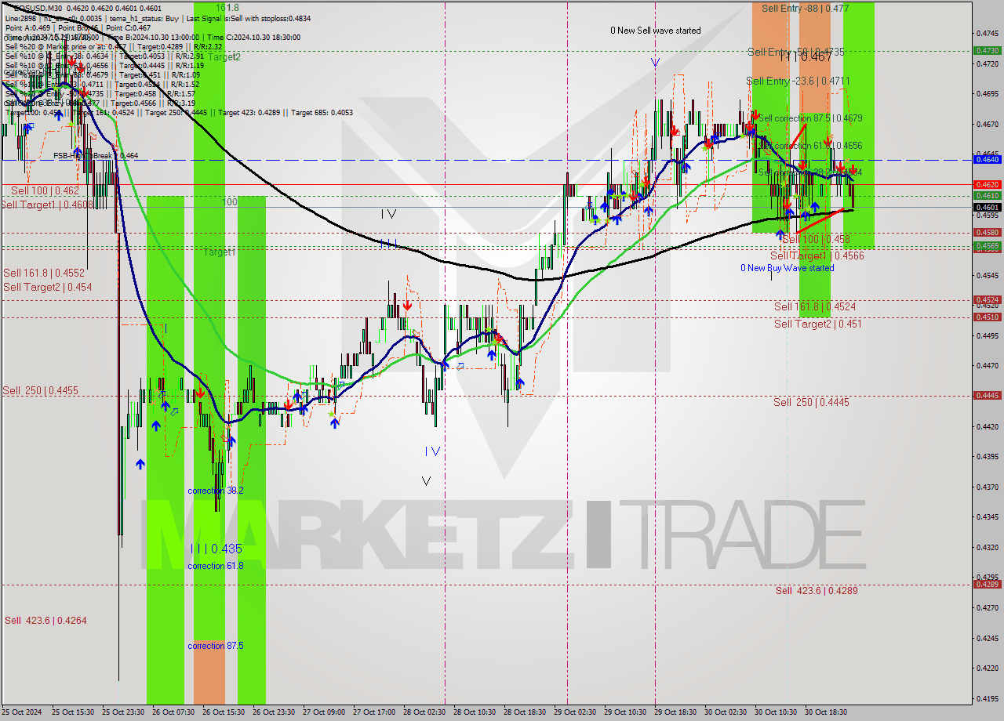The image size is (1004, 721).
Task: Select the 'correction 38.2' label
Action: [216, 491]
